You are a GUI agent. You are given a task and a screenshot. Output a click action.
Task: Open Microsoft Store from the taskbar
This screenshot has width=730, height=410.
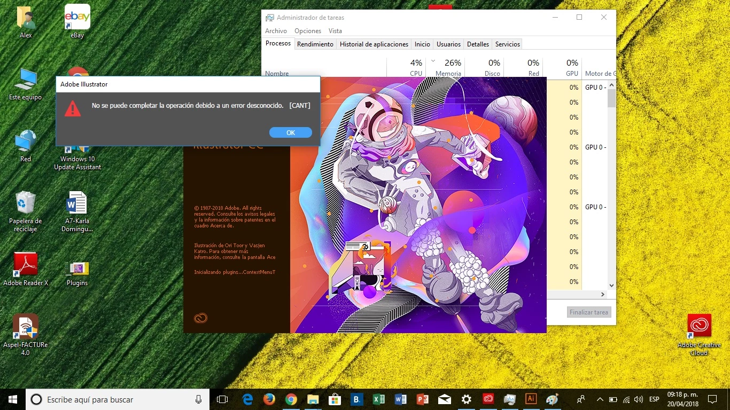pyautogui.click(x=335, y=399)
